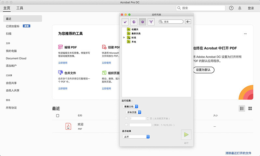Open 扫描 in the sidebar

[x=9, y=33]
